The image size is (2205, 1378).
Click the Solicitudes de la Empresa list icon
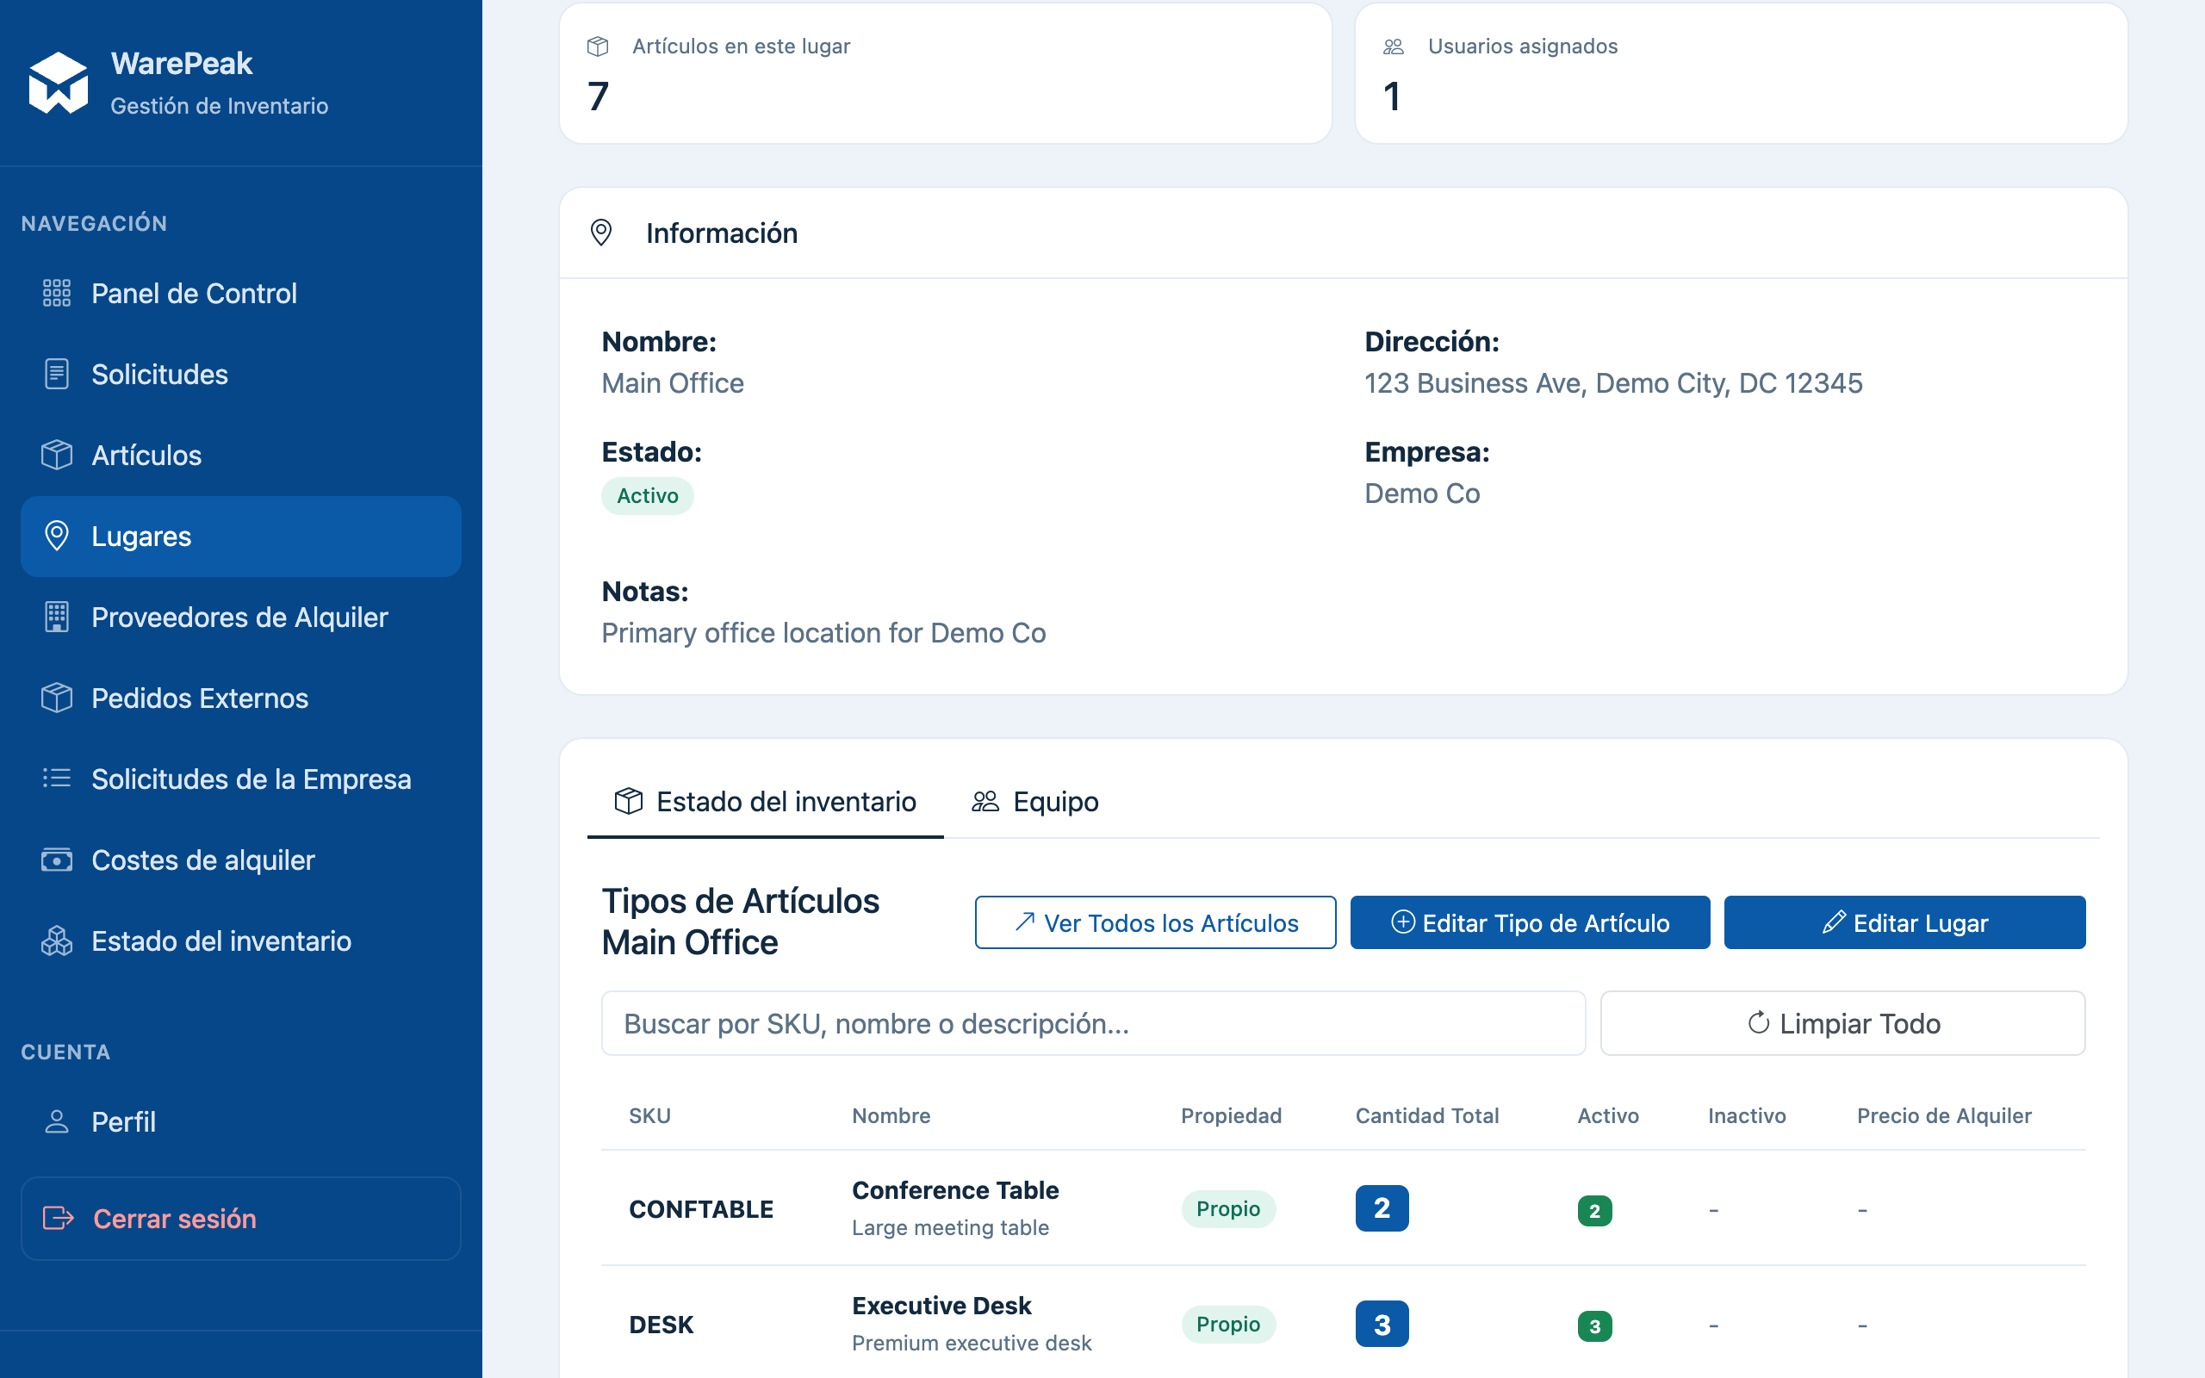pos(57,779)
